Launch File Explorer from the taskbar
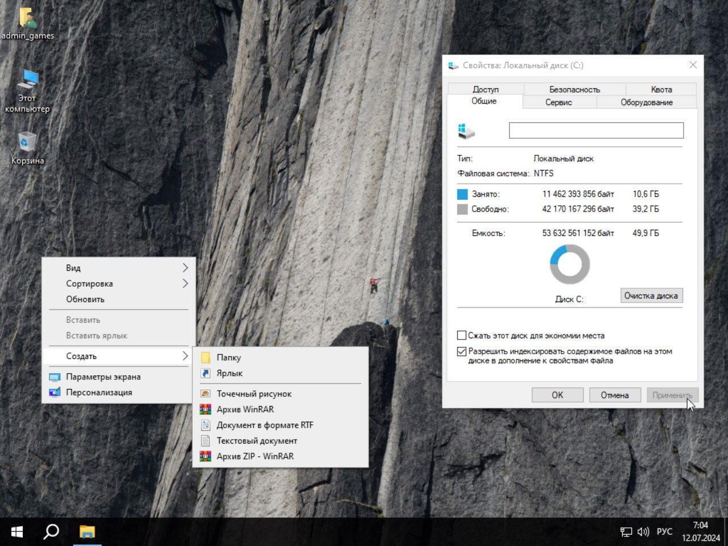 coord(87,532)
